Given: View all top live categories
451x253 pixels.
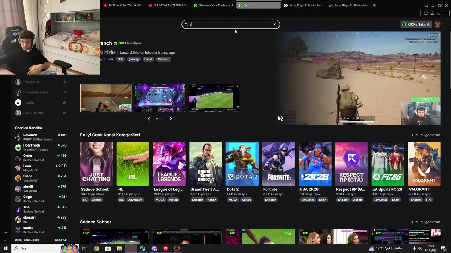Looking at the screenshot, I should (426, 135).
